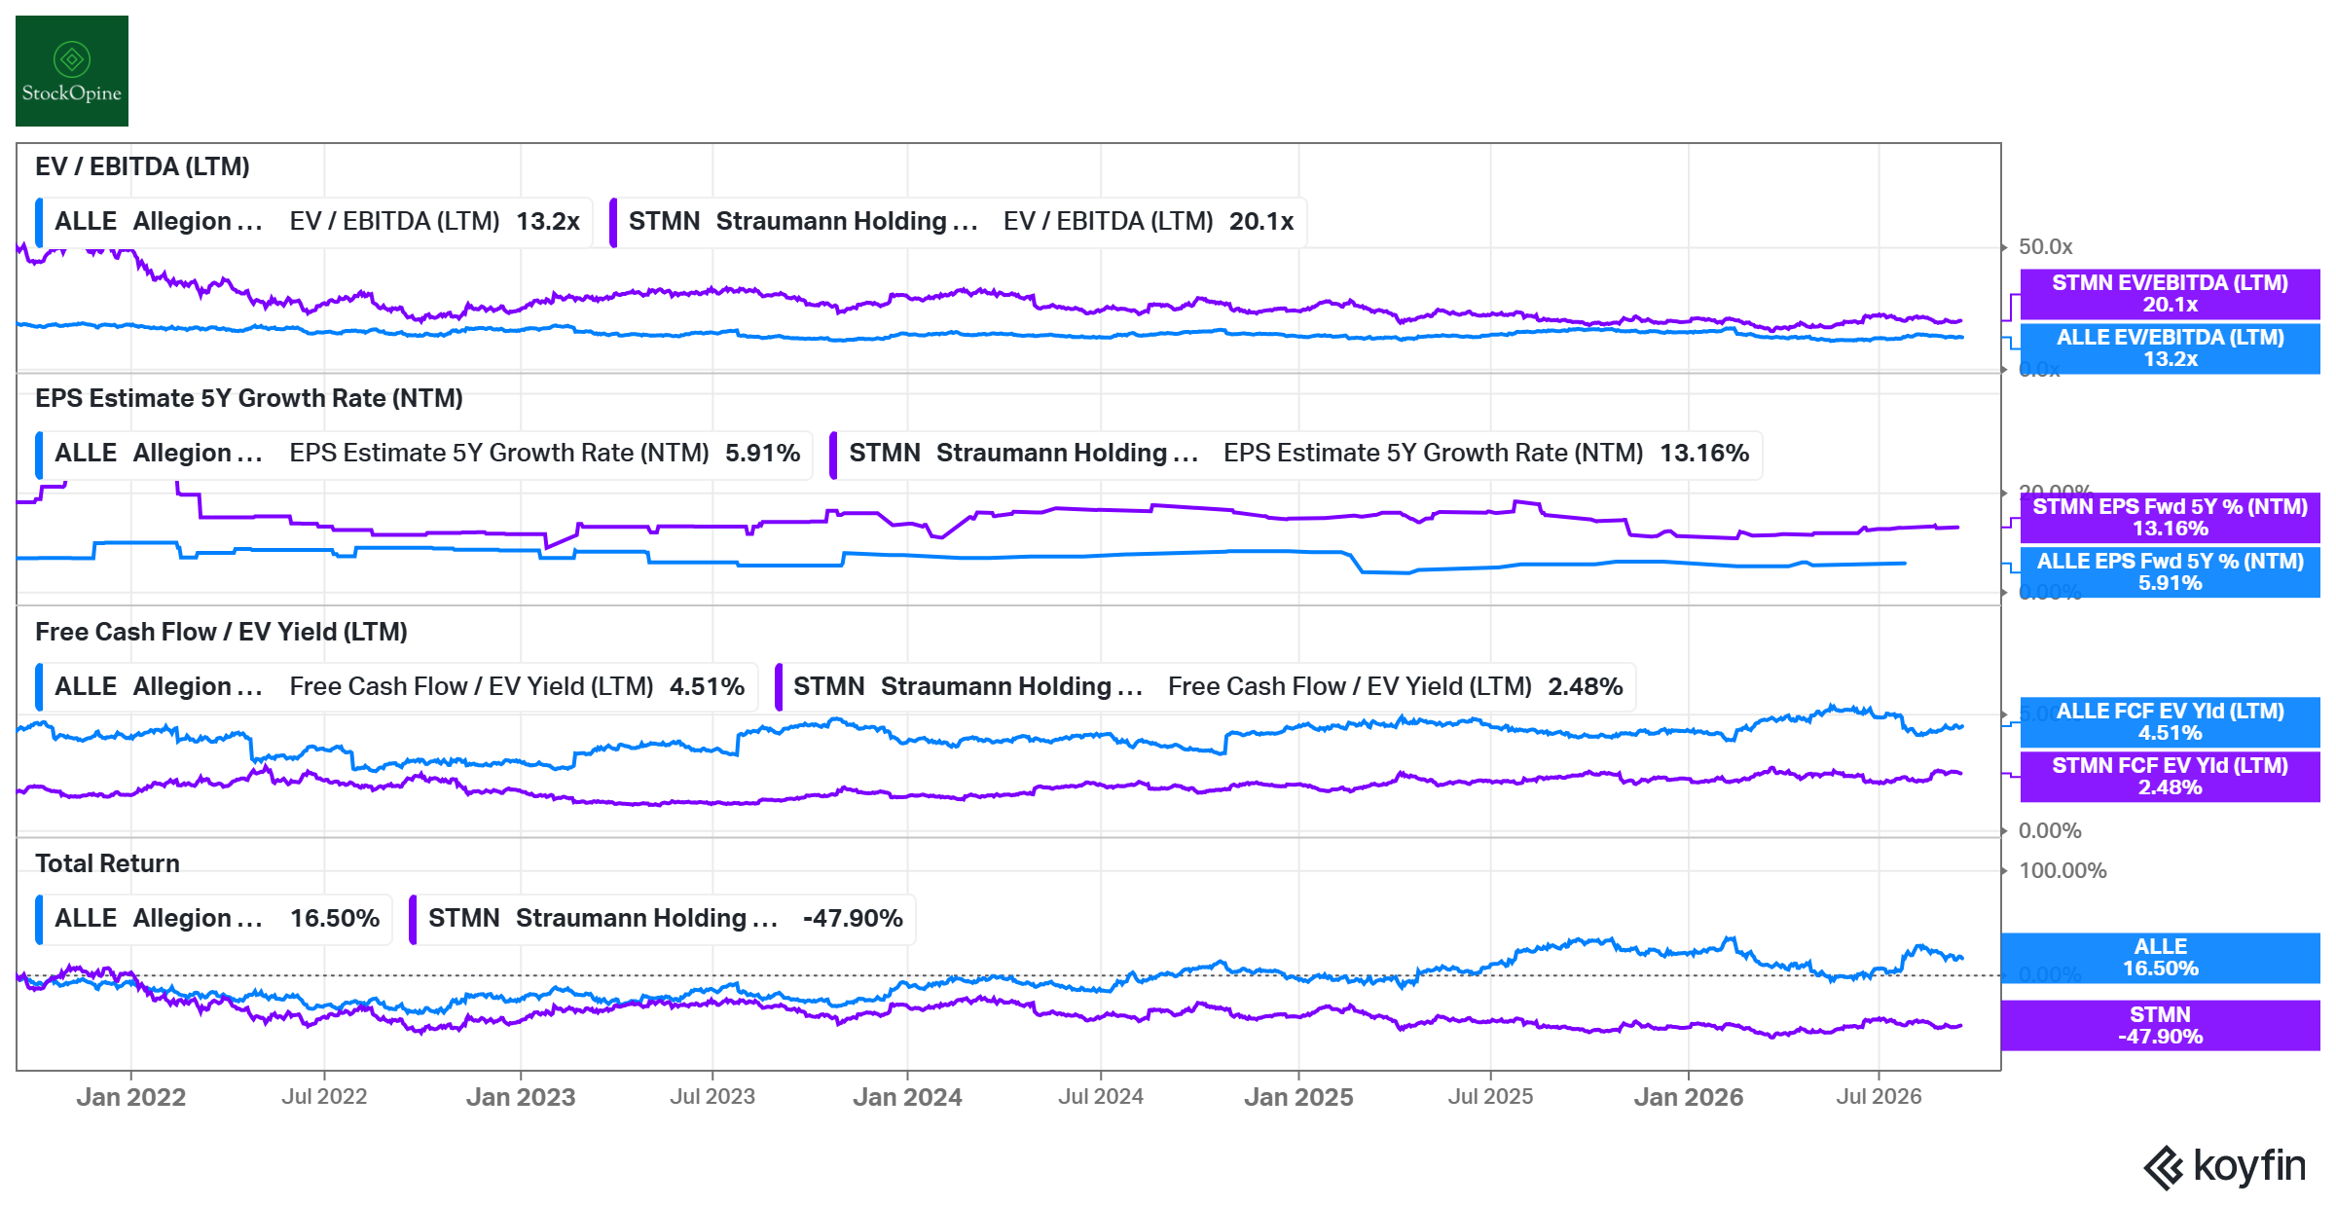Screen dimensions: 2336x1207
Task: Select the ALLE EV / EBITDA legend entry
Action: pos(313,222)
